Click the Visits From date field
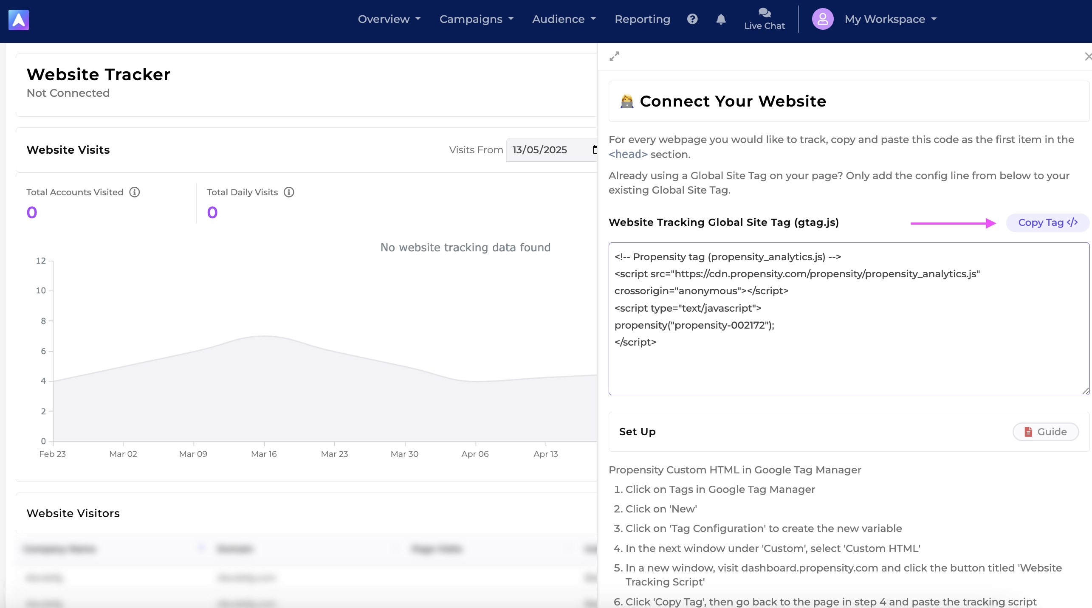 click(x=551, y=150)
